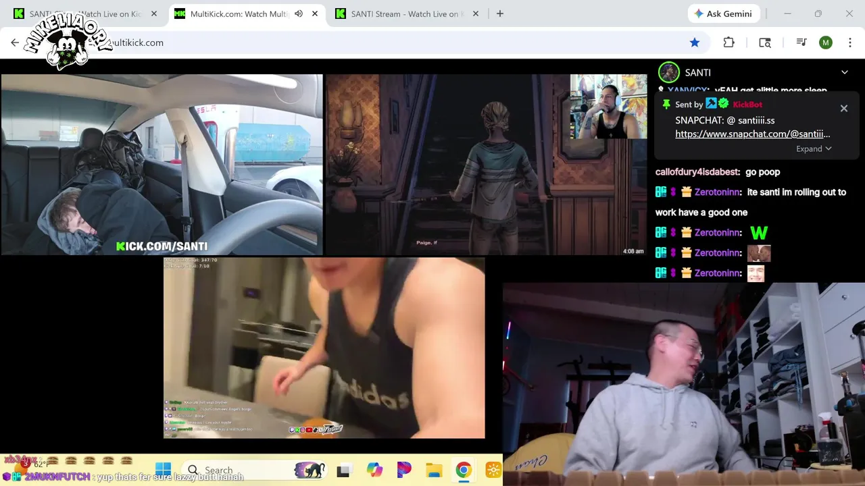Viewport: 865px width, 486px height.
Task: Open a new browser tab
Action: [500, 13]
